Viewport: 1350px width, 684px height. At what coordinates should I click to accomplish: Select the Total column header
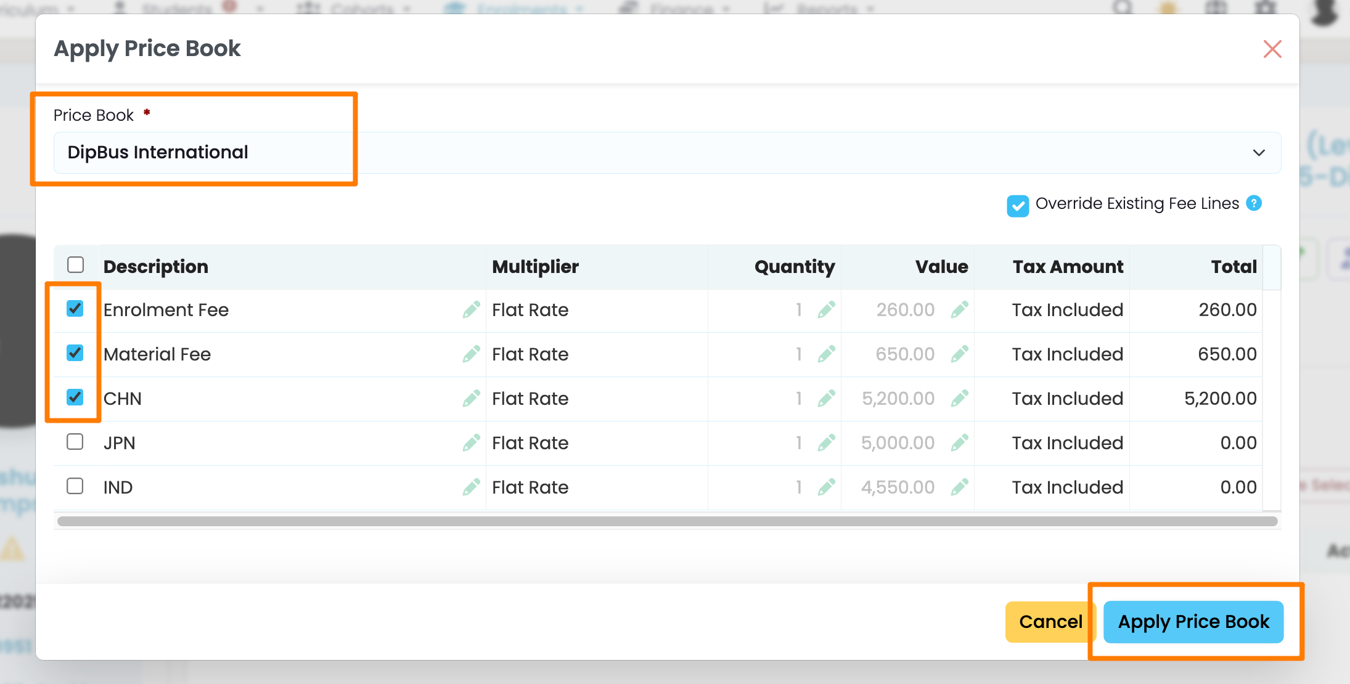click(x=1233, y=267)
